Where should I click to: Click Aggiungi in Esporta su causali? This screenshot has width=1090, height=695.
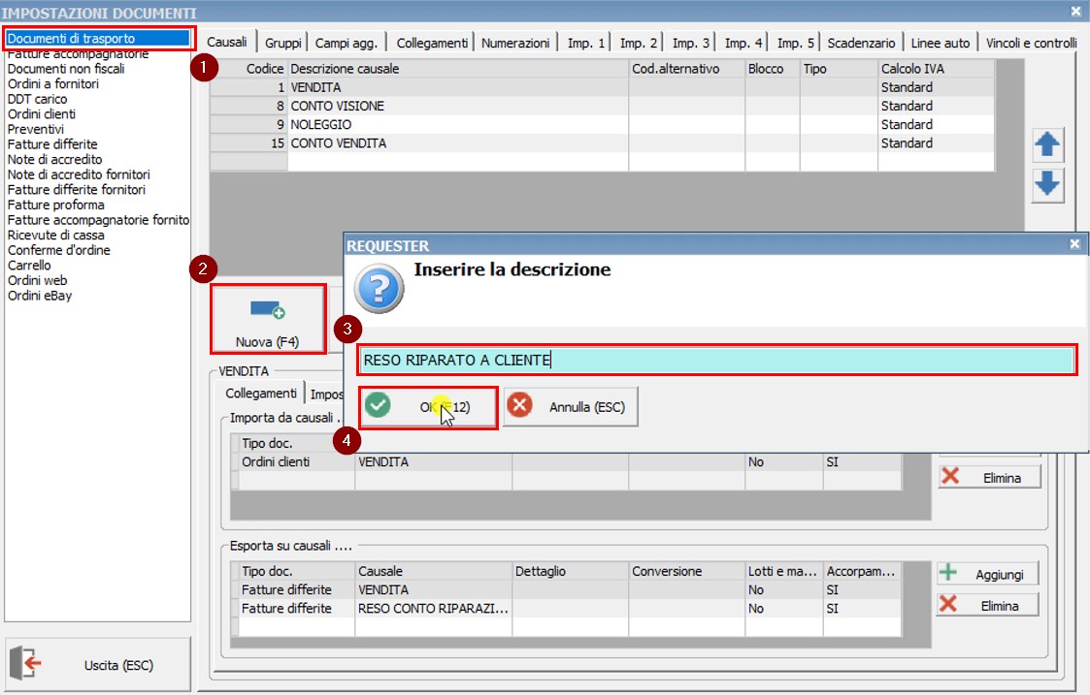pos(988,574)
